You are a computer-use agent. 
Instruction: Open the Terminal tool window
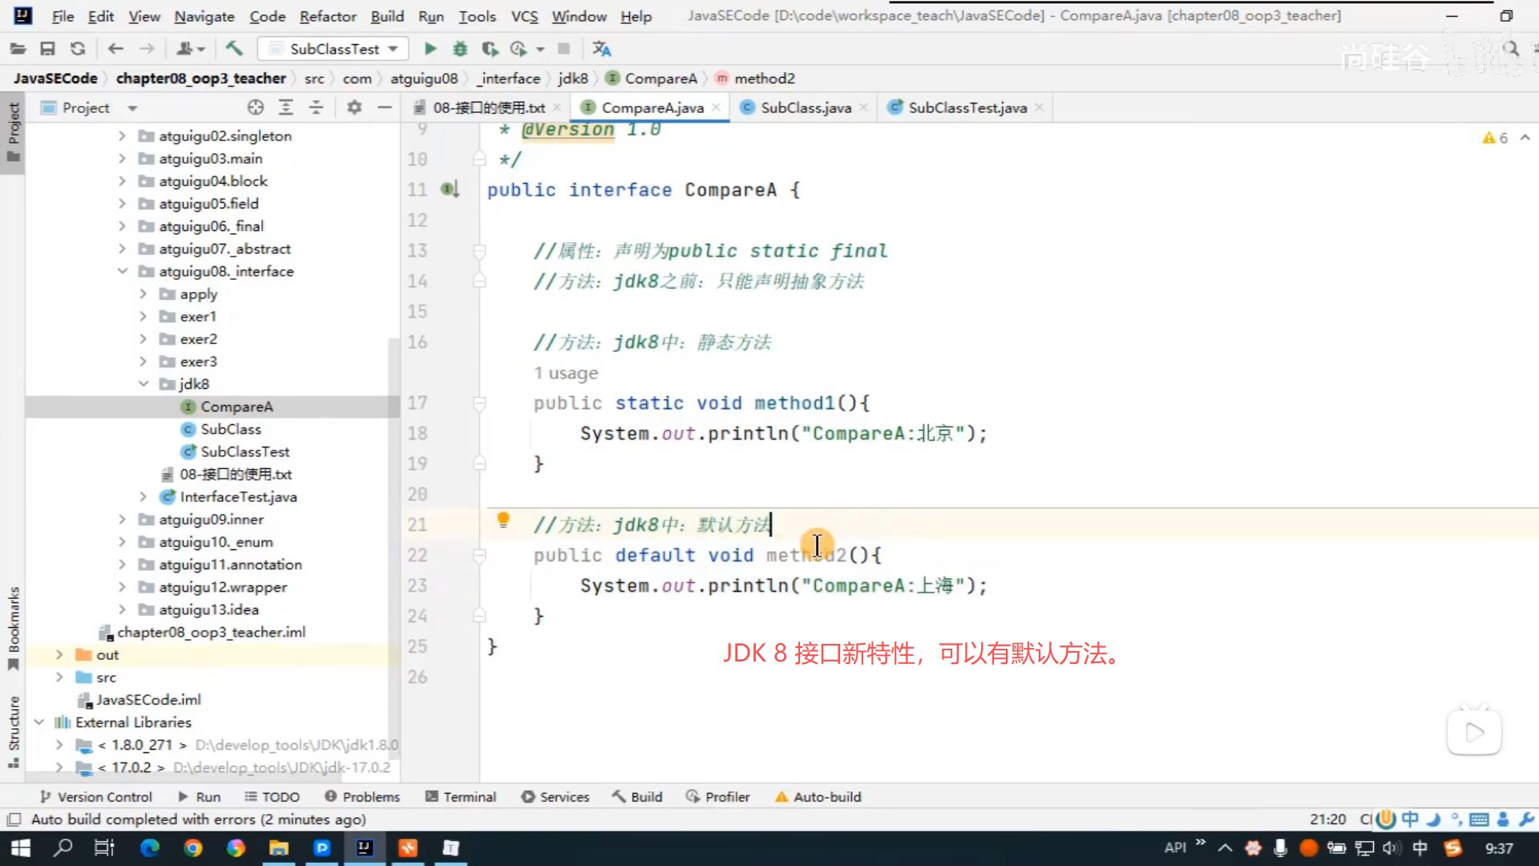click(461, 797)
